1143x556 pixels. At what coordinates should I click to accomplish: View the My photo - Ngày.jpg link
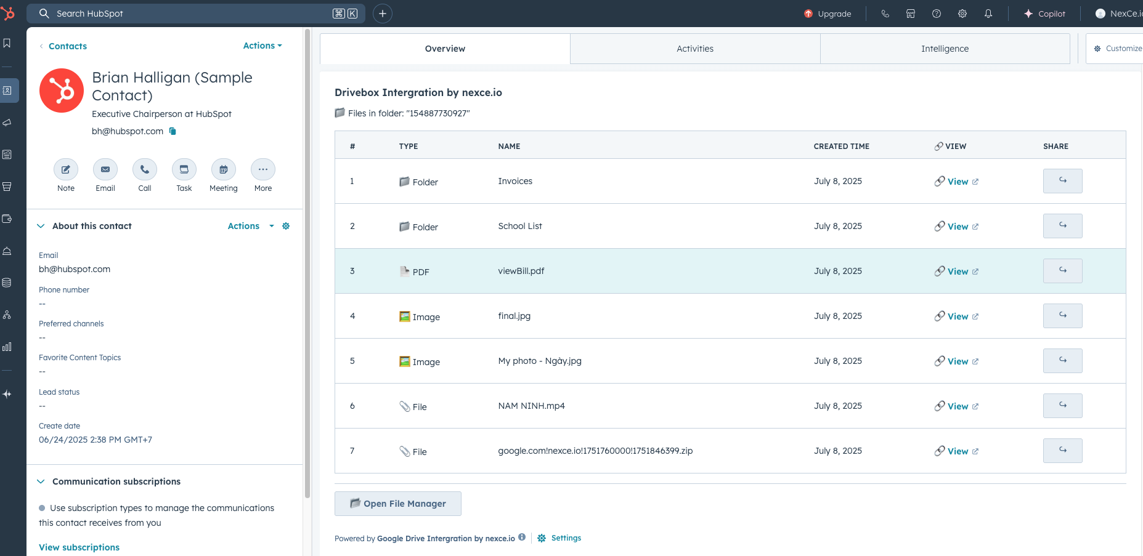pyautogui.click(x=957, y=361)
